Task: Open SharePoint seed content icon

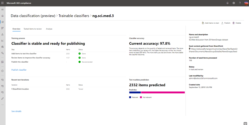Action: [190, 49]
